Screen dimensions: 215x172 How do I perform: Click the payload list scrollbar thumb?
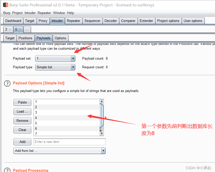click(x=102, y=115)
